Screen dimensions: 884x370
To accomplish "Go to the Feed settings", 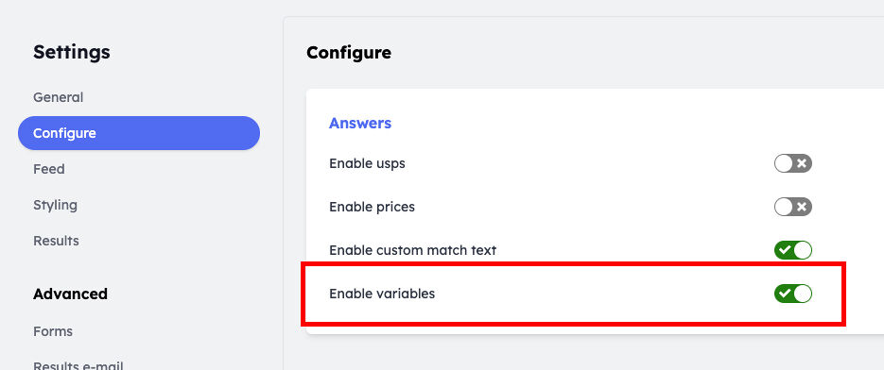I will (x=49, y=169).
